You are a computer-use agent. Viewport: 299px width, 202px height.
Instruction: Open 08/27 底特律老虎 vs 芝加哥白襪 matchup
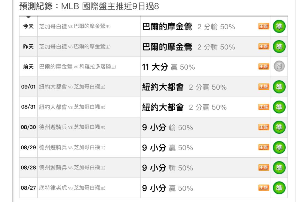(72, 188)
